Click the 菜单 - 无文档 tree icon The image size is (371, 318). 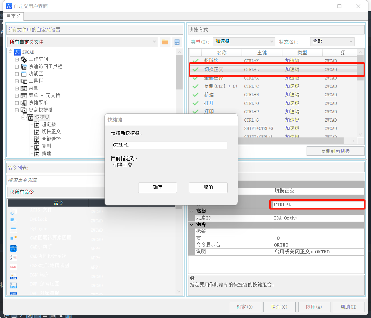(x=24, y=96)
